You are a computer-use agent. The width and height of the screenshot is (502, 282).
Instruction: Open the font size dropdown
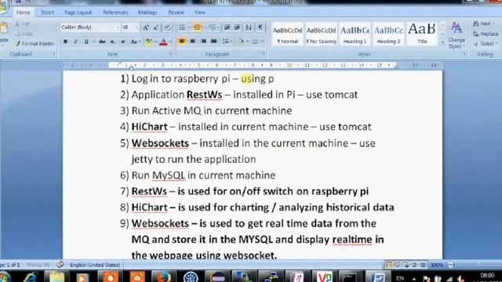(136, 27)
